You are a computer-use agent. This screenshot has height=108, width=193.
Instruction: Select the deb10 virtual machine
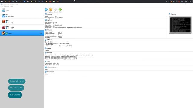[22, 27]
